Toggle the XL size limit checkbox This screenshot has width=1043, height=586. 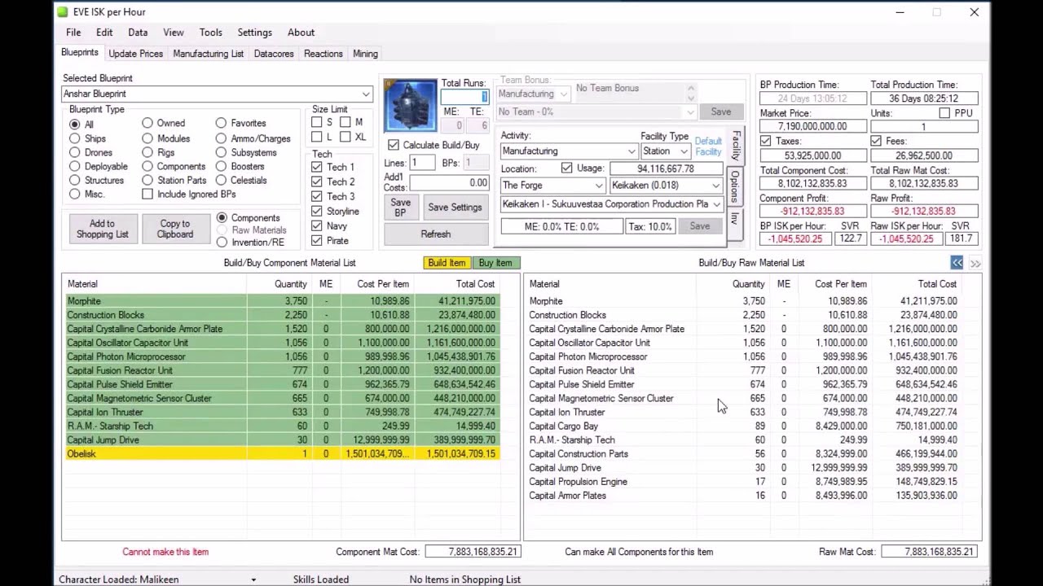[x=345, y=138]
